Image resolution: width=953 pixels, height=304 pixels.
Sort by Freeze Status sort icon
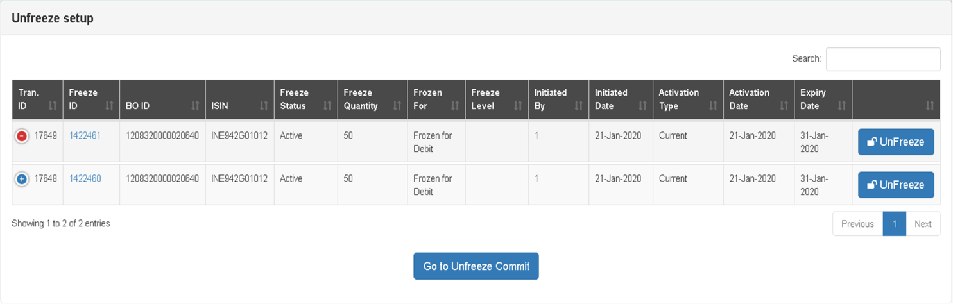(x=327, y=106)
